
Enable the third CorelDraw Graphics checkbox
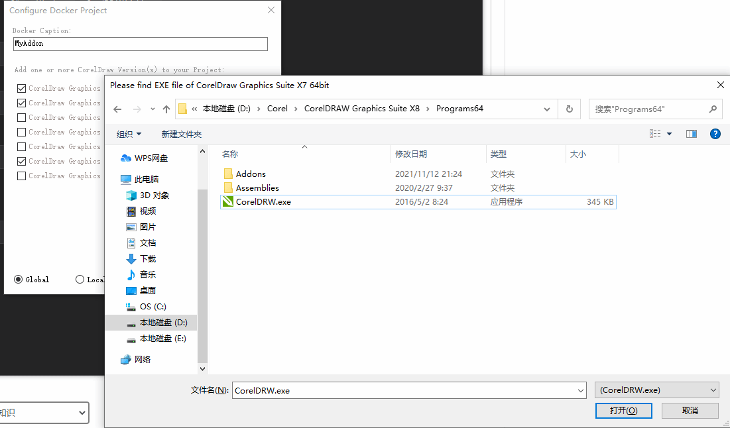[x=22, y=117]
